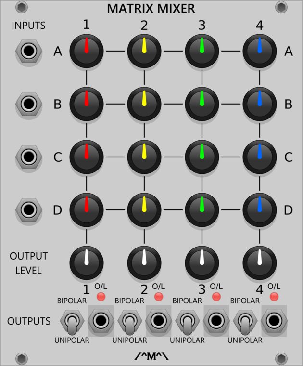
Task: Toggle output 1 bipolar/unipolar switch
Action: click(x=72, y=322)
